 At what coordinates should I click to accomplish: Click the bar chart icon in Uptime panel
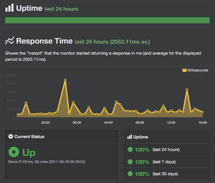(x=130, y=137)
